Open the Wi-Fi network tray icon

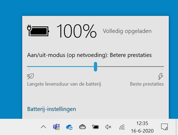tap(122, 127)
